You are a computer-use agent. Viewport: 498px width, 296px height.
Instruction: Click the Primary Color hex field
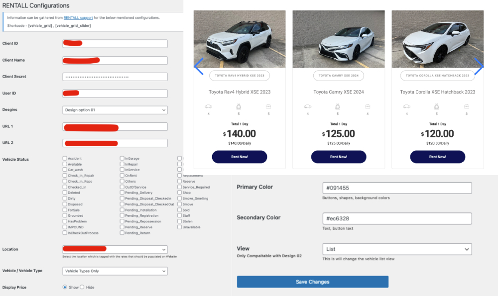coord(397,188)
